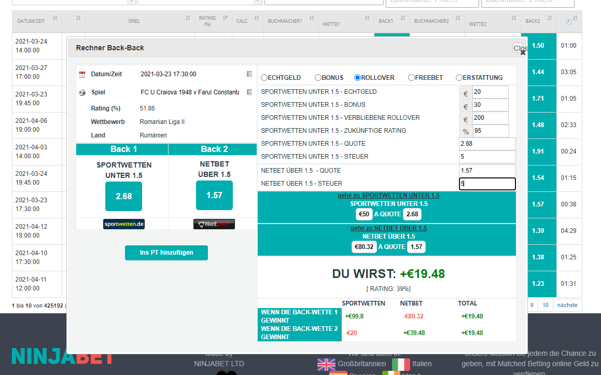Edit the Netbet Über 1.5 Quote field

[x=487, y=171]
